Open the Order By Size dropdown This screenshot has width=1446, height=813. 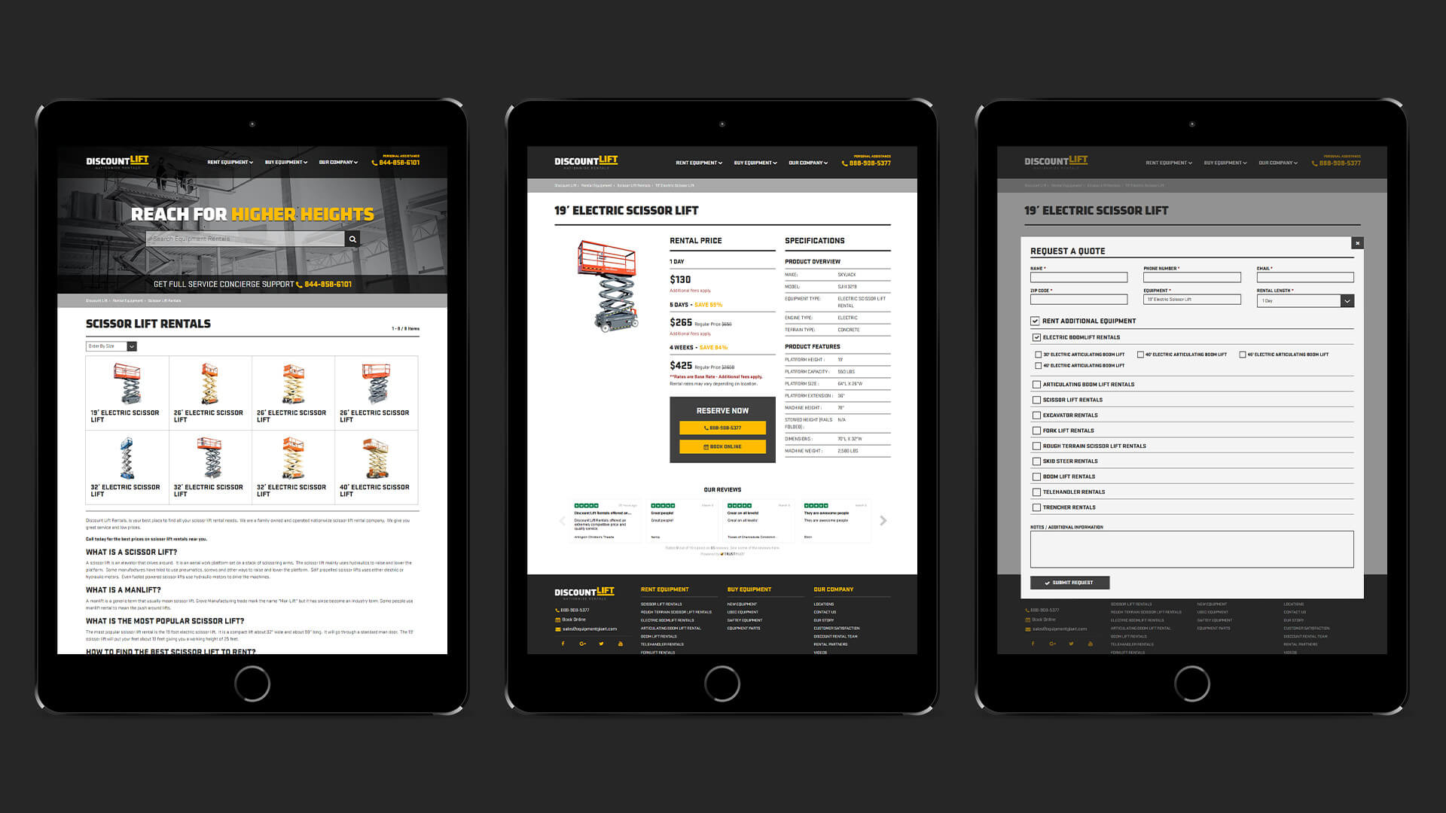click(111, 346)
